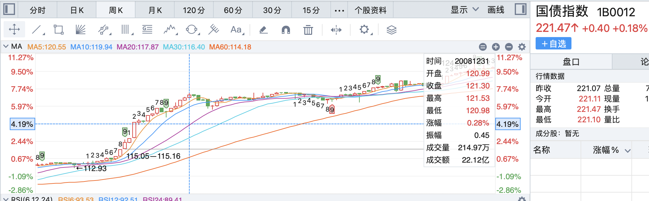Screen dimensions: 649x201
Task: Choose the Gann fan lines tool
Action: tap(80, 30)
